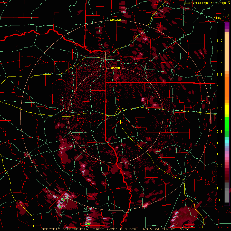Click the 5.0 value on the color scale
This screenshot has width=231, height=231.
click(x=219, y=97)
